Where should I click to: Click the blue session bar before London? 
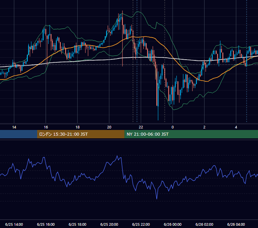(19, 134)
